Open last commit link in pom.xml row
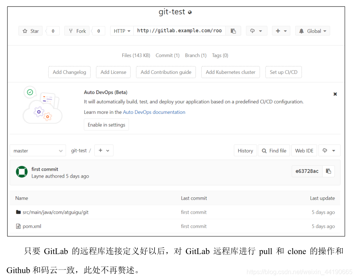 [194, 226]
